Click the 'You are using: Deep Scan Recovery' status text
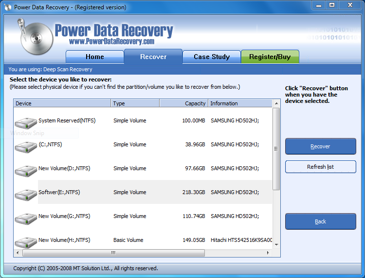The image size is (365, 278). click(x=50, y=69)
